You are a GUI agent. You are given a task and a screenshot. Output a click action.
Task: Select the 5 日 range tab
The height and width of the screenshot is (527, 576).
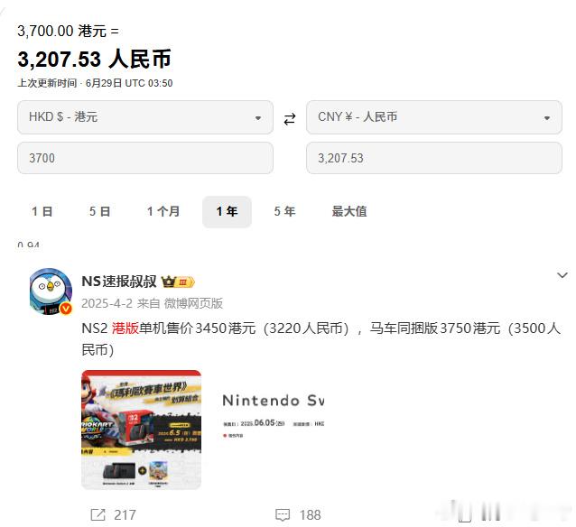[x=100, y=211]
